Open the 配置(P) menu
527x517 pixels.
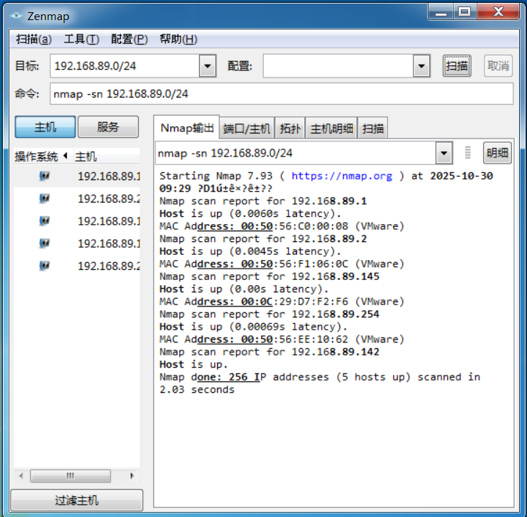coord(129,39)
